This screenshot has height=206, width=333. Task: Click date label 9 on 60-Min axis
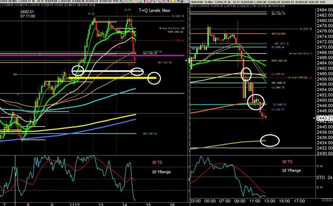pos(52,204)
